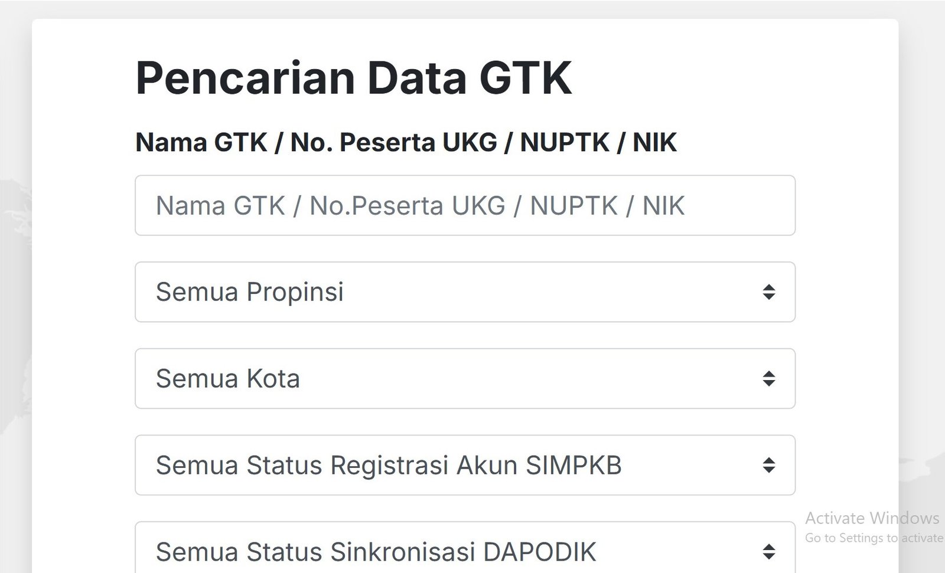Click the up-down arrow icon beside Semua Kota

(768, 379)
